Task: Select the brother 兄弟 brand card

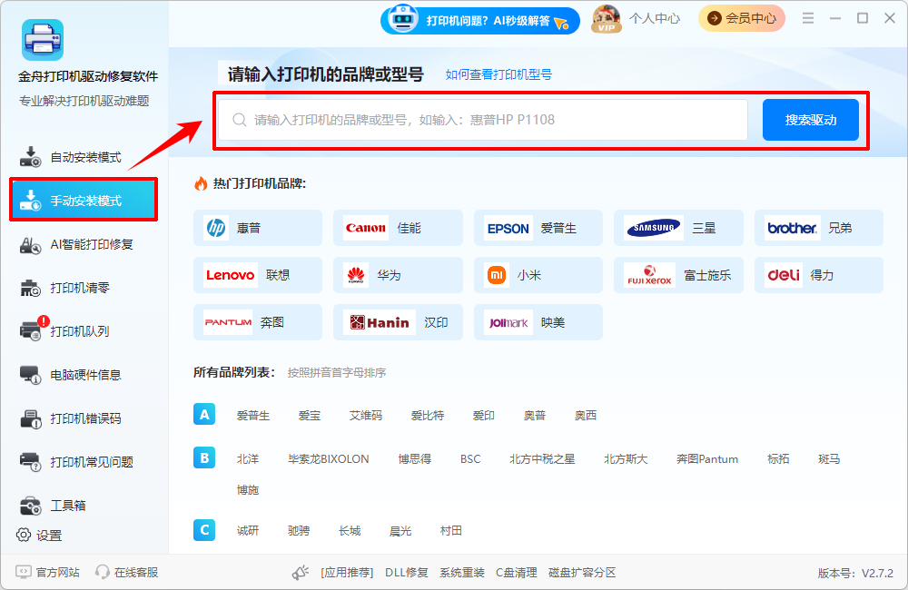Action: coord(819,228)
